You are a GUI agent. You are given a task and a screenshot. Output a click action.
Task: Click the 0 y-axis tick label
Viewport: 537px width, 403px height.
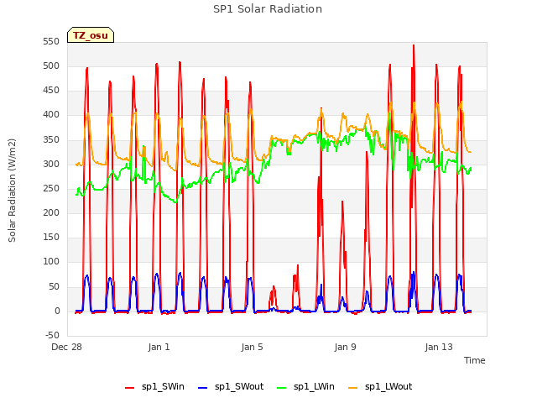[x=57, y=311]
